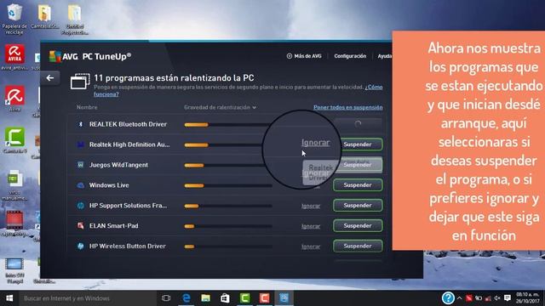Click Poner todos en suspensión link
The height and width of the screenshot is (306, 545).
348,108
